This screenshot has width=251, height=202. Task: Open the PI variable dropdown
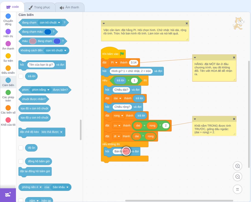(x=114, y=62)
